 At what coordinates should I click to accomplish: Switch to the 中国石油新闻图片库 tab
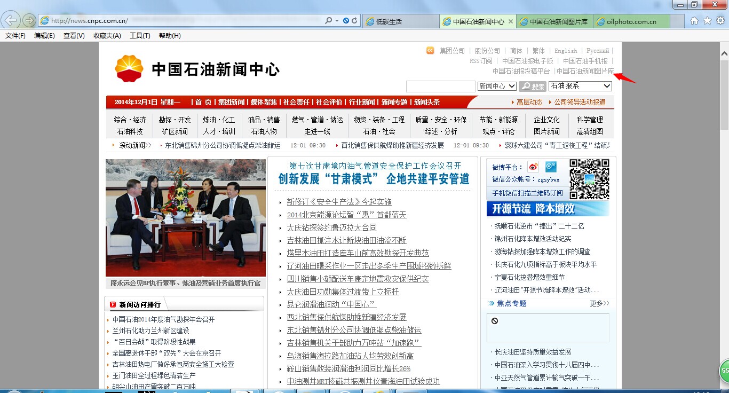[x=554, y=22]
